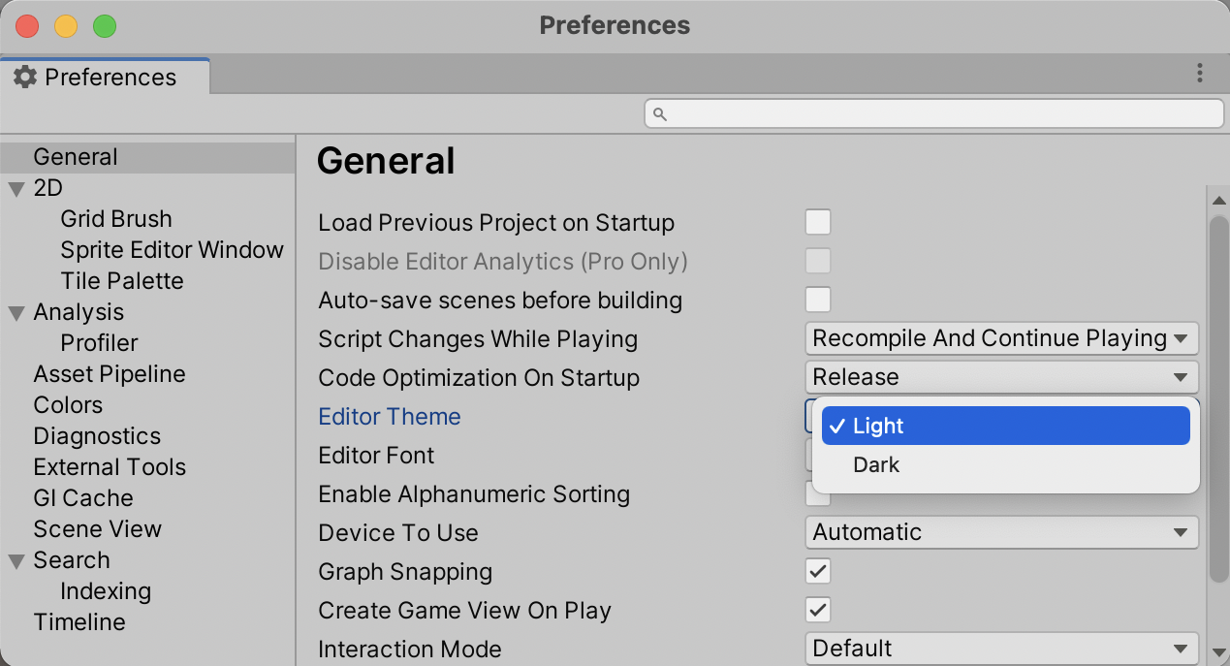Click the scrollbar down arrow
This screenshot has width=1230, height=666.
pos(1218,650)
